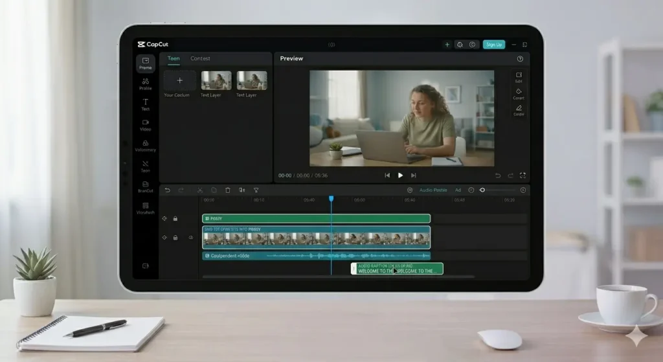Toggle visibility eye of the video track

(191, 238)
